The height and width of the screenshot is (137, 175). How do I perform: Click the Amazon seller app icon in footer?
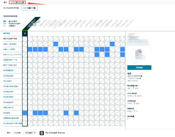pyautogui.click(x=42, y=133)
